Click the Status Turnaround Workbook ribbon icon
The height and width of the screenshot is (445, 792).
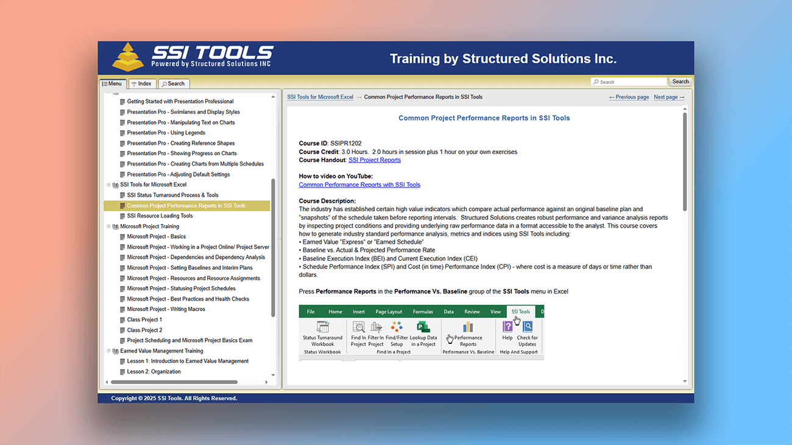tap(322, 327)
